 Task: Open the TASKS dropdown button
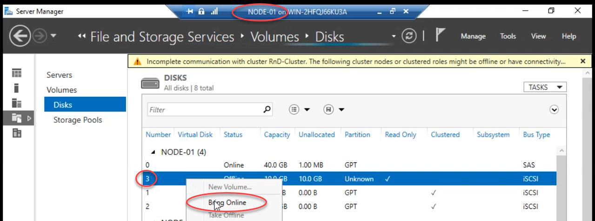coord(545,87)
